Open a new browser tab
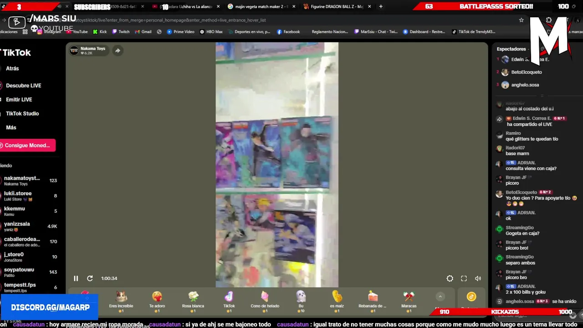 coord(381,6)
